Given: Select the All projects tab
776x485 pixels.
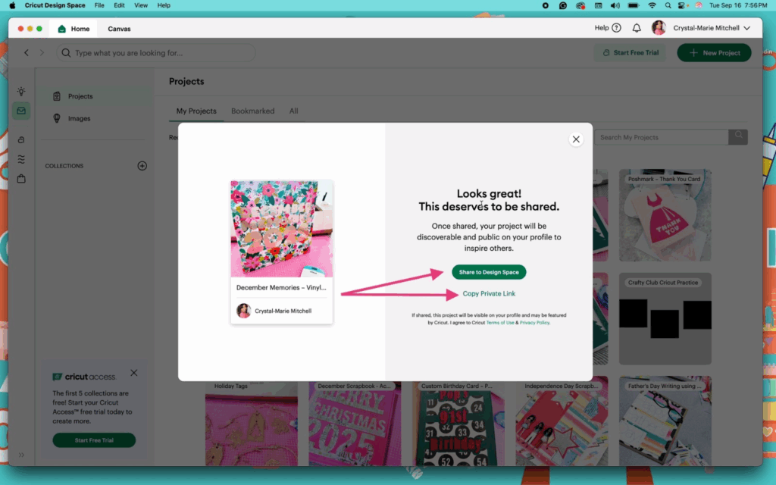Looking at the screenshot, I should pos(293,111).
